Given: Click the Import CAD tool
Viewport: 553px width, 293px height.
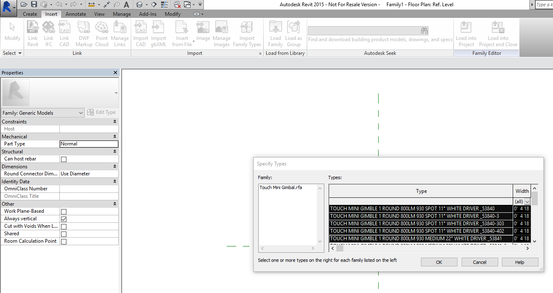Looking at the screenshot, I should click(x=141, y=34).
